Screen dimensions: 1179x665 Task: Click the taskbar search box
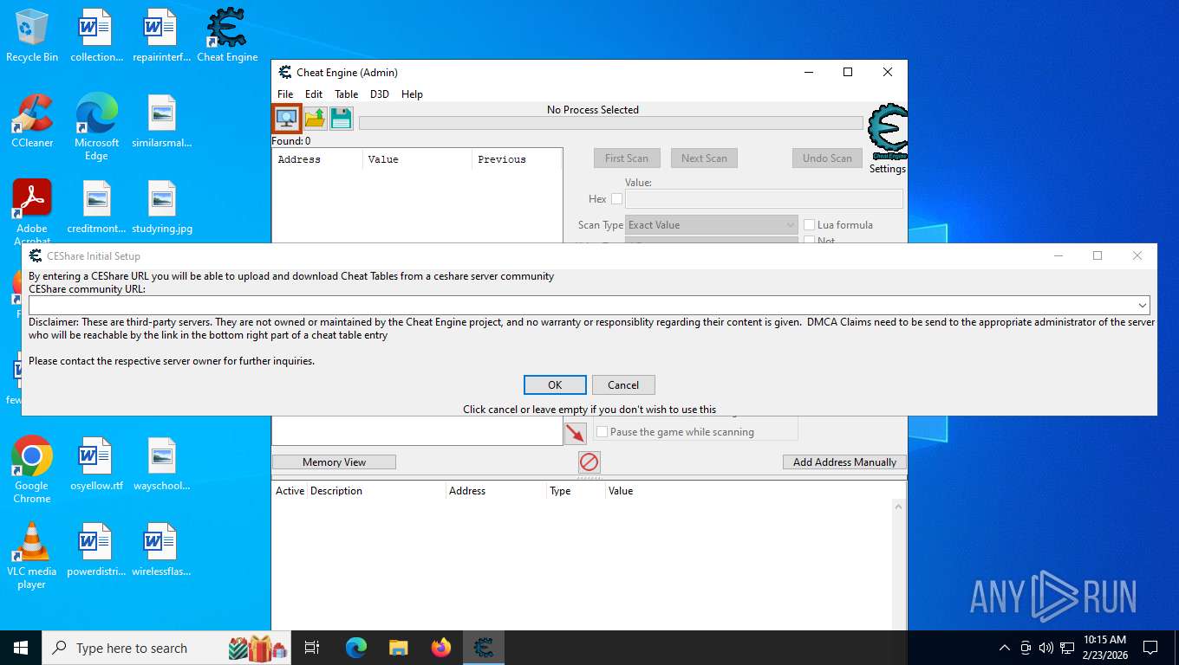(x=168, y=648)
